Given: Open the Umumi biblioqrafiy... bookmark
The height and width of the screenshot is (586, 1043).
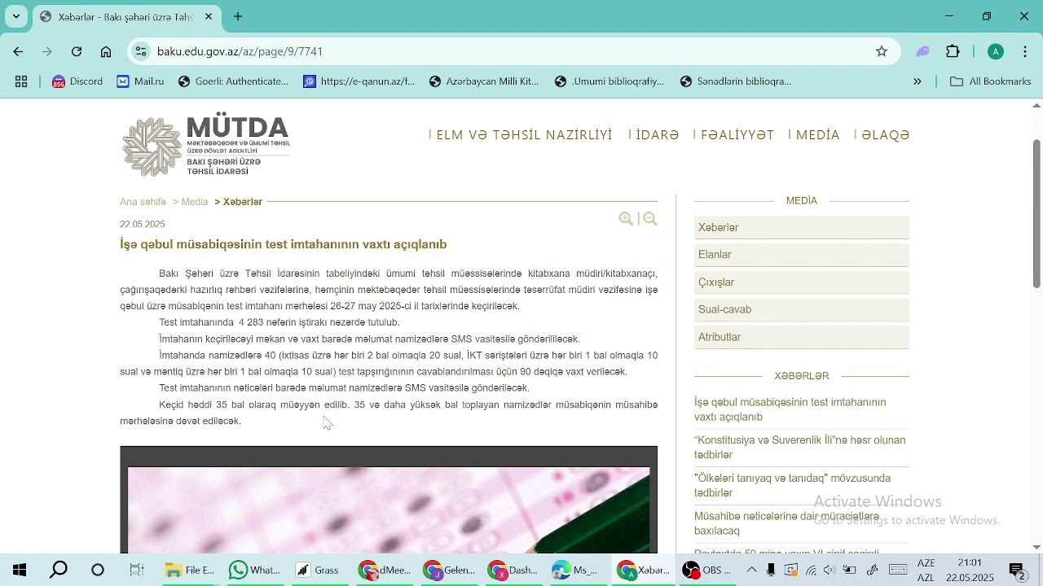Looking at the screenshot, I should click(x=610, y=81).
